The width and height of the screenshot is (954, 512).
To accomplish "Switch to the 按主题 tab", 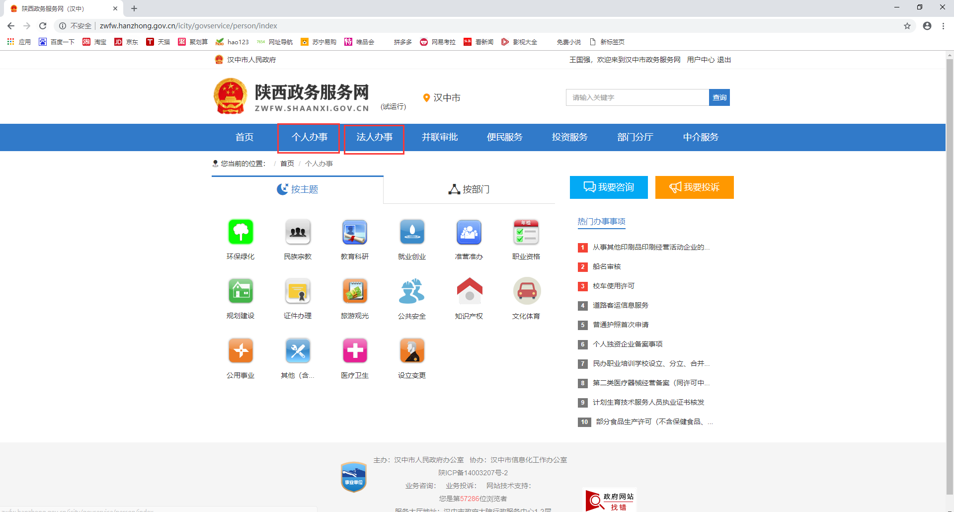I will 297,189.
